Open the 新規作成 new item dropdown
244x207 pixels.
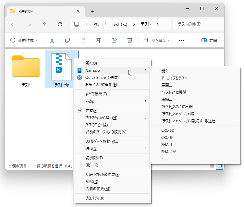tap(24, 41)
